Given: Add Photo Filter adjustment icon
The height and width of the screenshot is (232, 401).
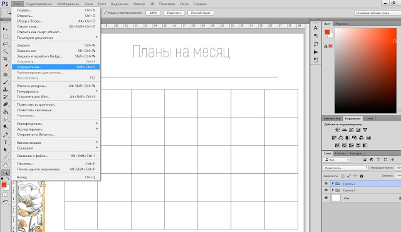Looking at the screenshot, I should (355, 138).
